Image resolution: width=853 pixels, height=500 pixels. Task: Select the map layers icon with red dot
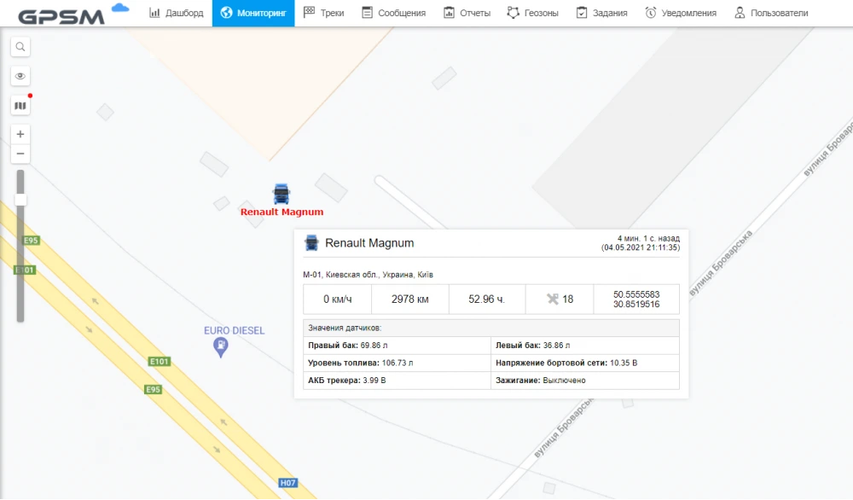point(20,104)
